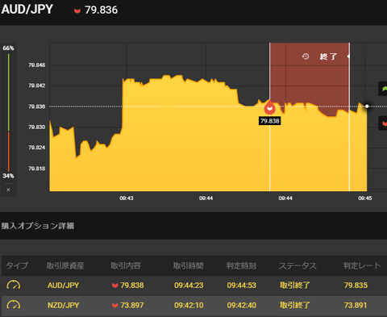Click the 66%/34% sentiment bar

click(x=9, y=113)
